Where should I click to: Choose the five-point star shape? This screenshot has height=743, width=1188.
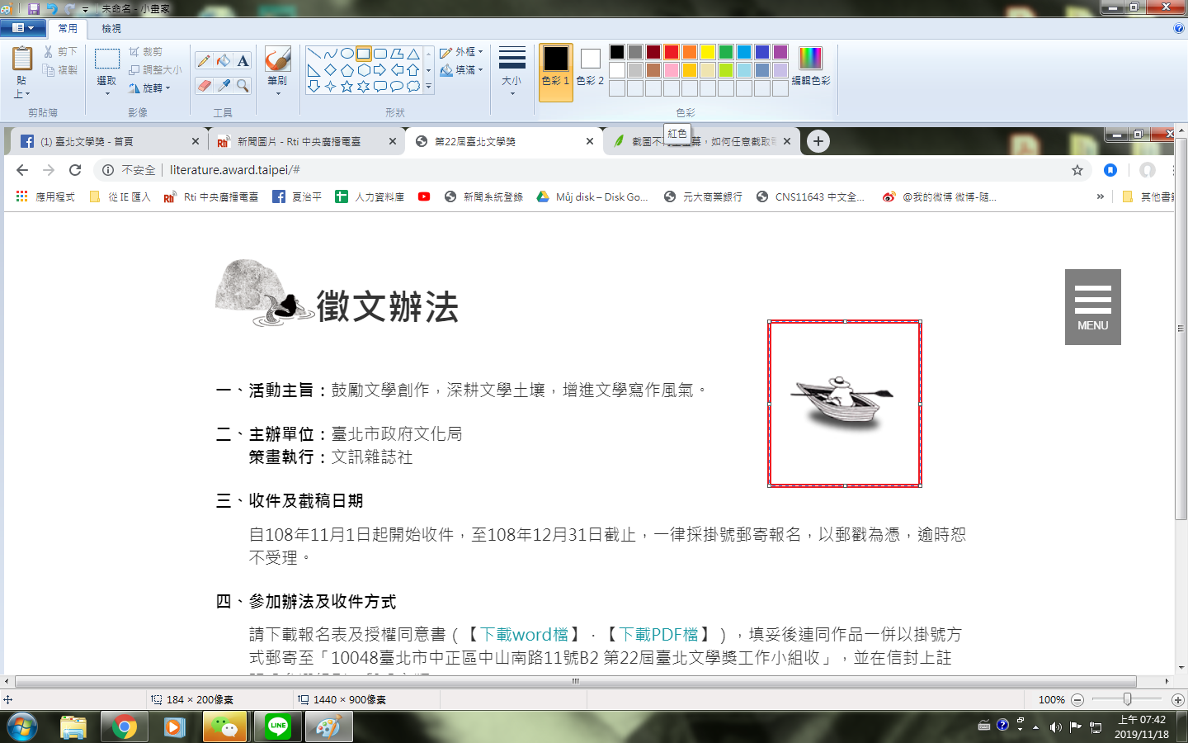(346, 86)
